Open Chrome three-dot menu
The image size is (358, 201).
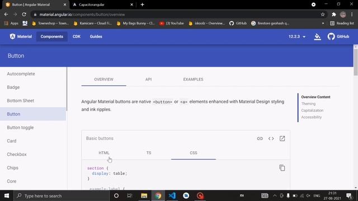click(352, 15)
